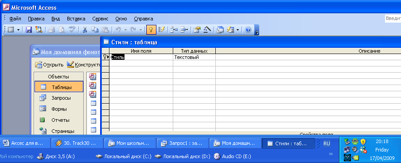Click the Print toolbar icon

click(52, 30)
